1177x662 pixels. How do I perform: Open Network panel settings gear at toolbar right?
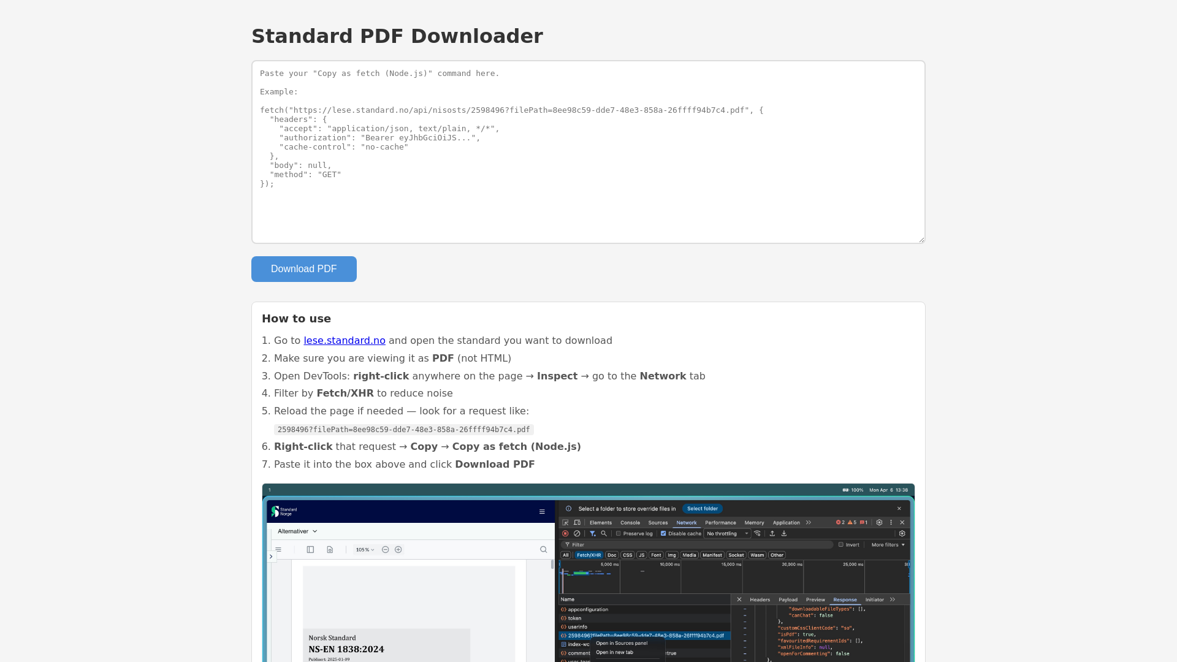pyautogui.click(x=902, y=534)
